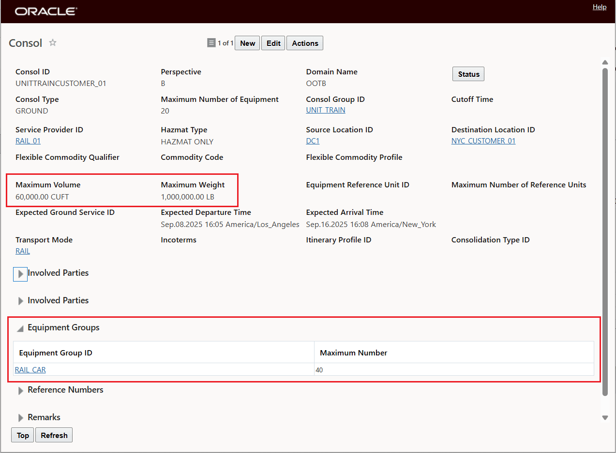Image resolution: width=616 pixels, height=453 pixels.
Task: Select the 60,000.00 CUFT maximum volume value
Action: (42, 197)
